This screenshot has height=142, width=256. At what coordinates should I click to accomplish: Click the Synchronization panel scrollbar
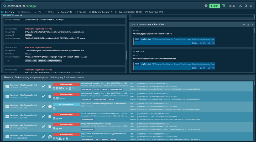click(254, 30)
